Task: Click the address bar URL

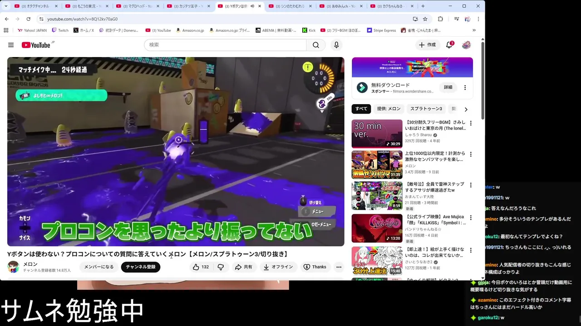Action: pyautogui.click(x=82, y=19)
